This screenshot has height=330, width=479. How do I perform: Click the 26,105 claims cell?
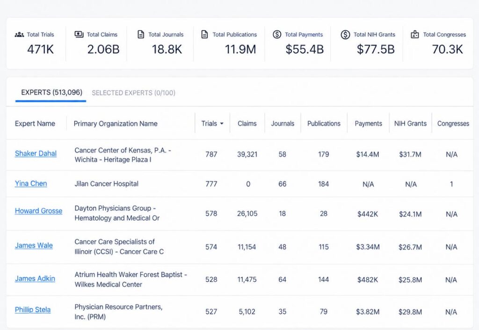pos(247,214)
